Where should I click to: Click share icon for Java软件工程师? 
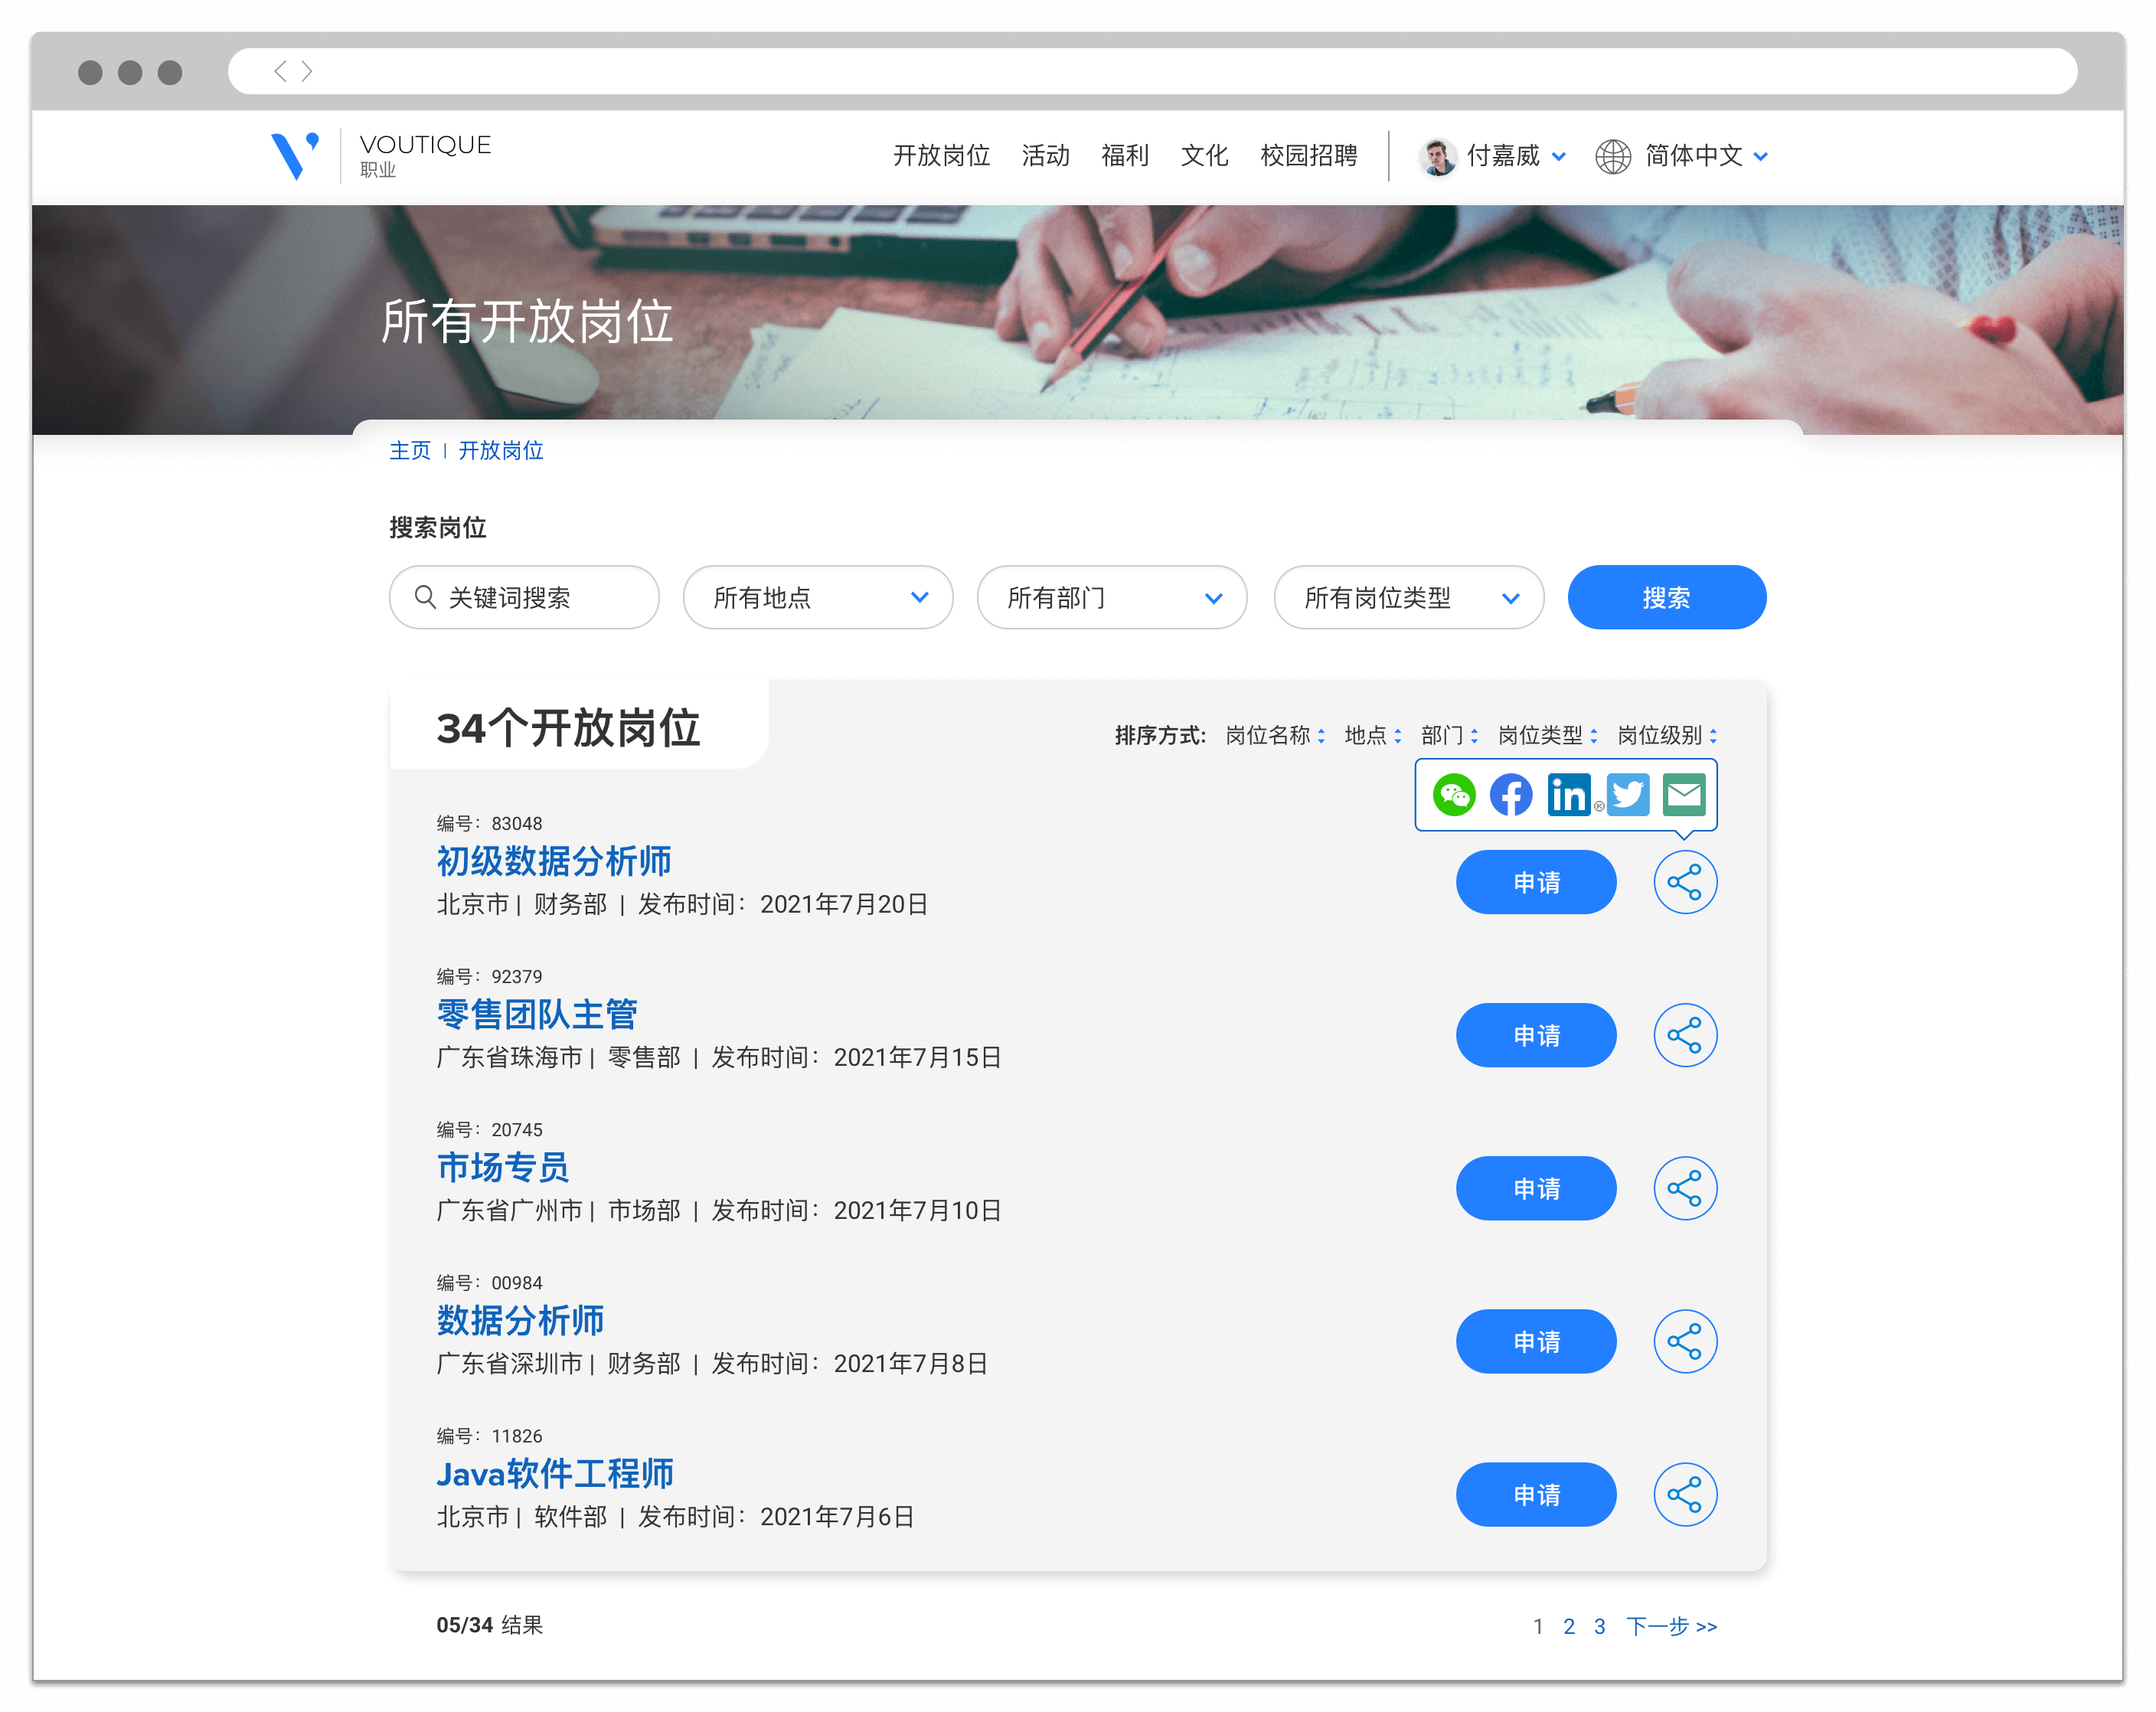pos(1685,1494)
